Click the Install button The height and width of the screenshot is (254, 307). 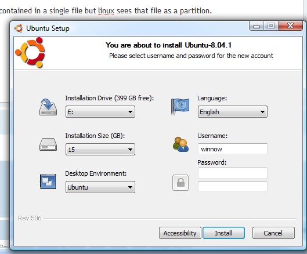tap(223, 233)
